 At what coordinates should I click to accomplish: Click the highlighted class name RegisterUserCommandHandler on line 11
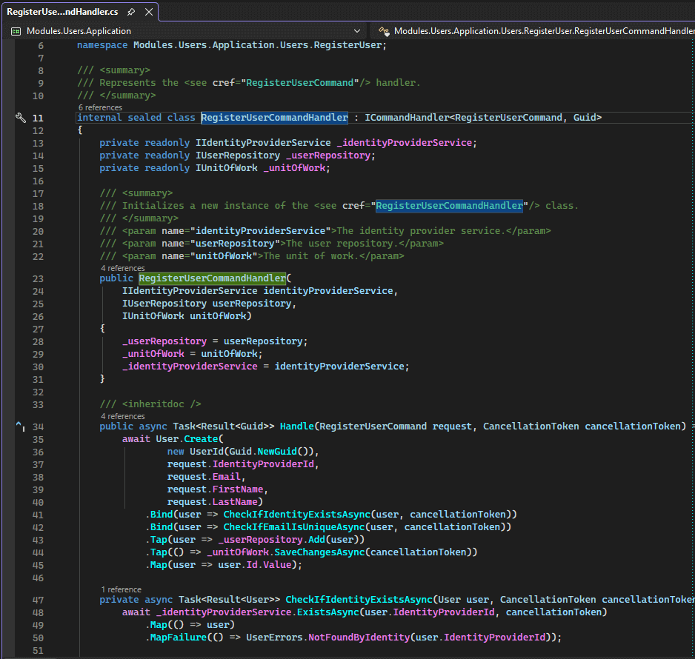point(274,118)
